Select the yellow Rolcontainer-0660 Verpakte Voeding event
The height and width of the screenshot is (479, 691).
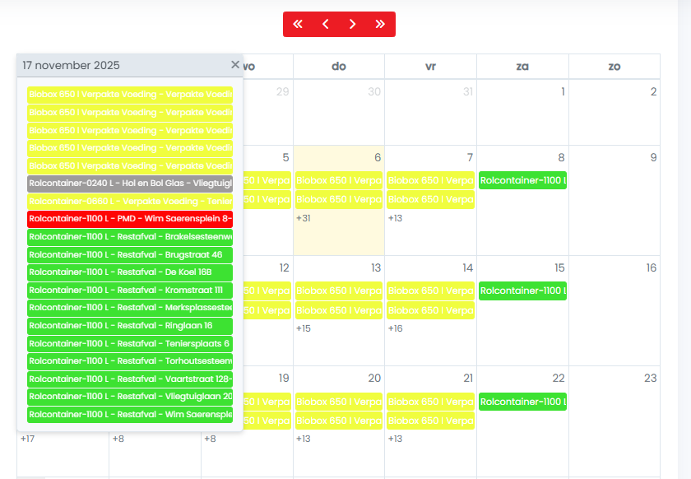130,201
